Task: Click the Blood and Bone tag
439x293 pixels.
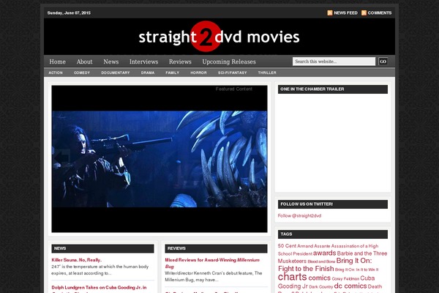Action: click(x=321, y=262)
